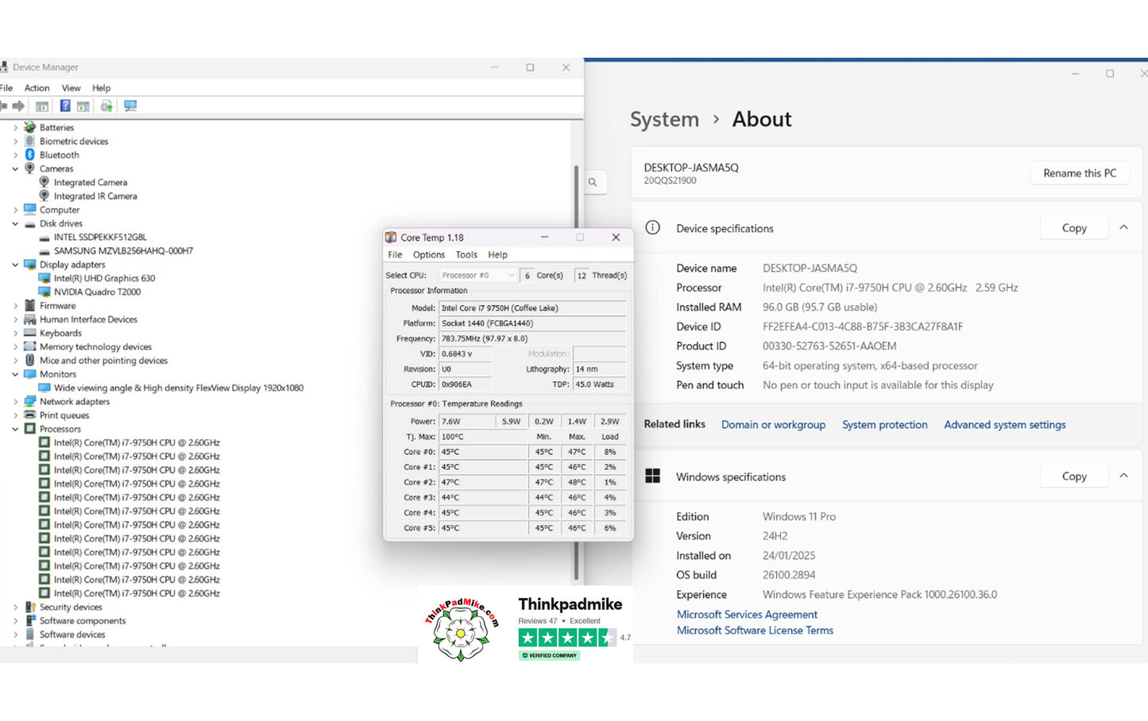
Task: Open the Select CPU Processor #0 dropdown
Action: pyautogui.click(x=478, y=276)
